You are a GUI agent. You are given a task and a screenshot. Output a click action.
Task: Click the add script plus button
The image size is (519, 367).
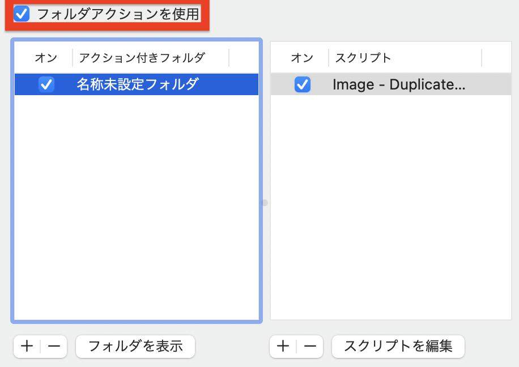point(283,346)
